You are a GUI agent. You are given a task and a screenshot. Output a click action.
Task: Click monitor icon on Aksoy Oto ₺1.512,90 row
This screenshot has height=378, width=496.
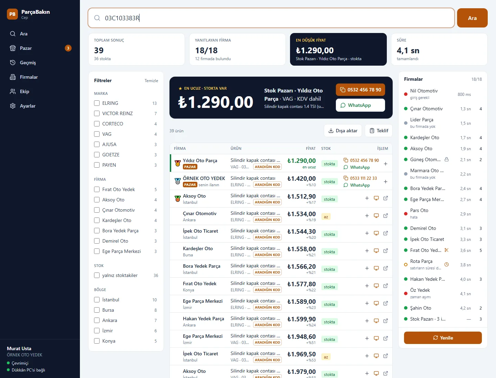pyautogui.click(x=376, y=198)
